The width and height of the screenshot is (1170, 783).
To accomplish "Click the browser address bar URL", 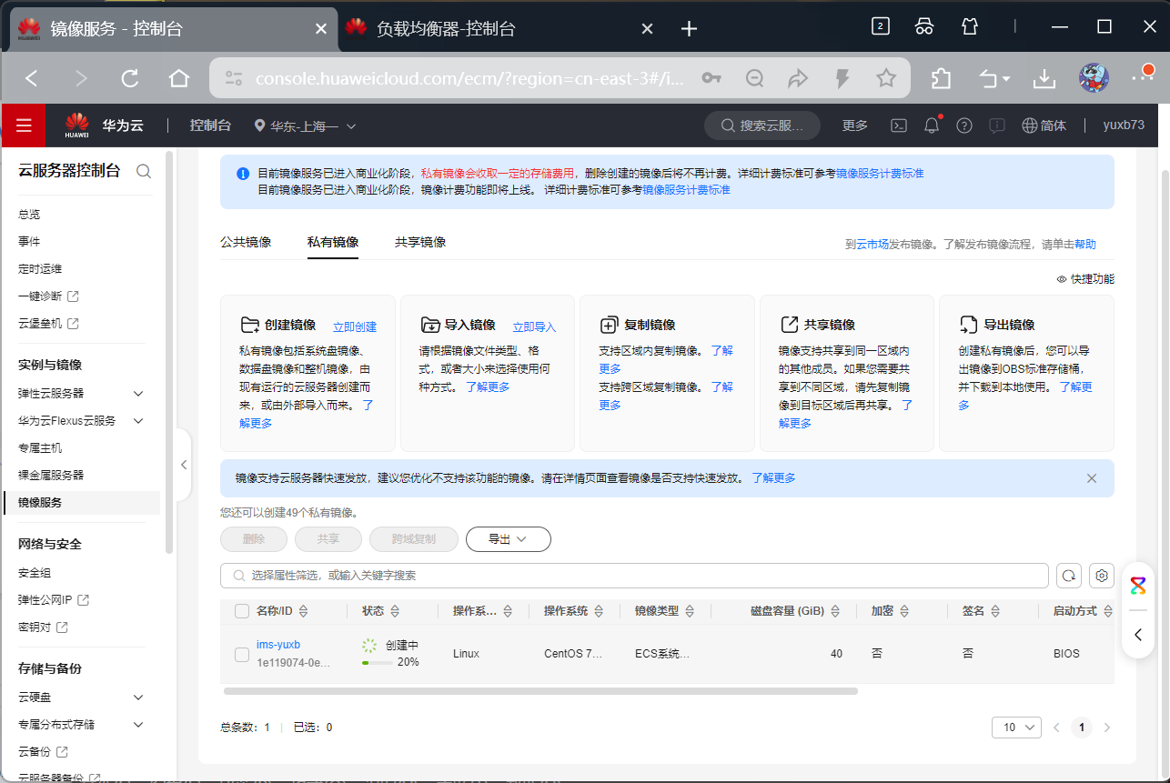I will [469, 78].
